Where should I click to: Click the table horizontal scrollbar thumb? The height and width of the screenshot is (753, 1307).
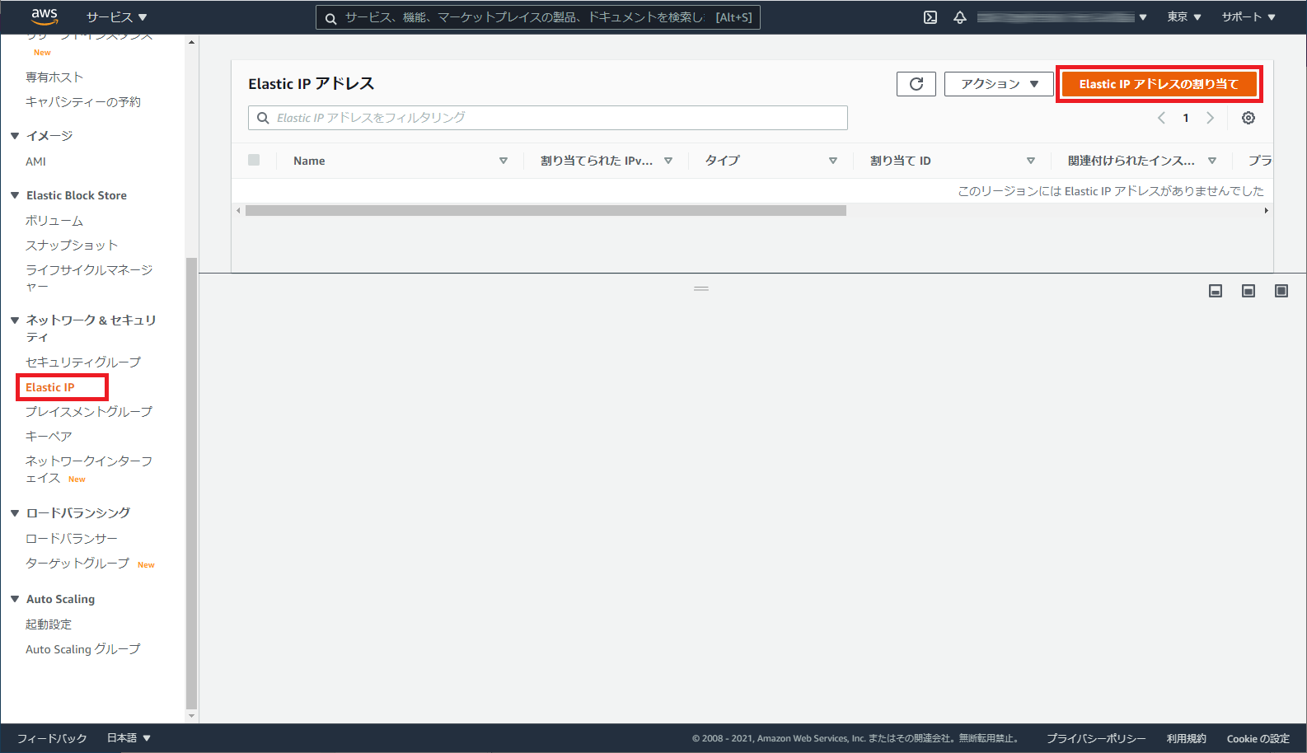546,211
